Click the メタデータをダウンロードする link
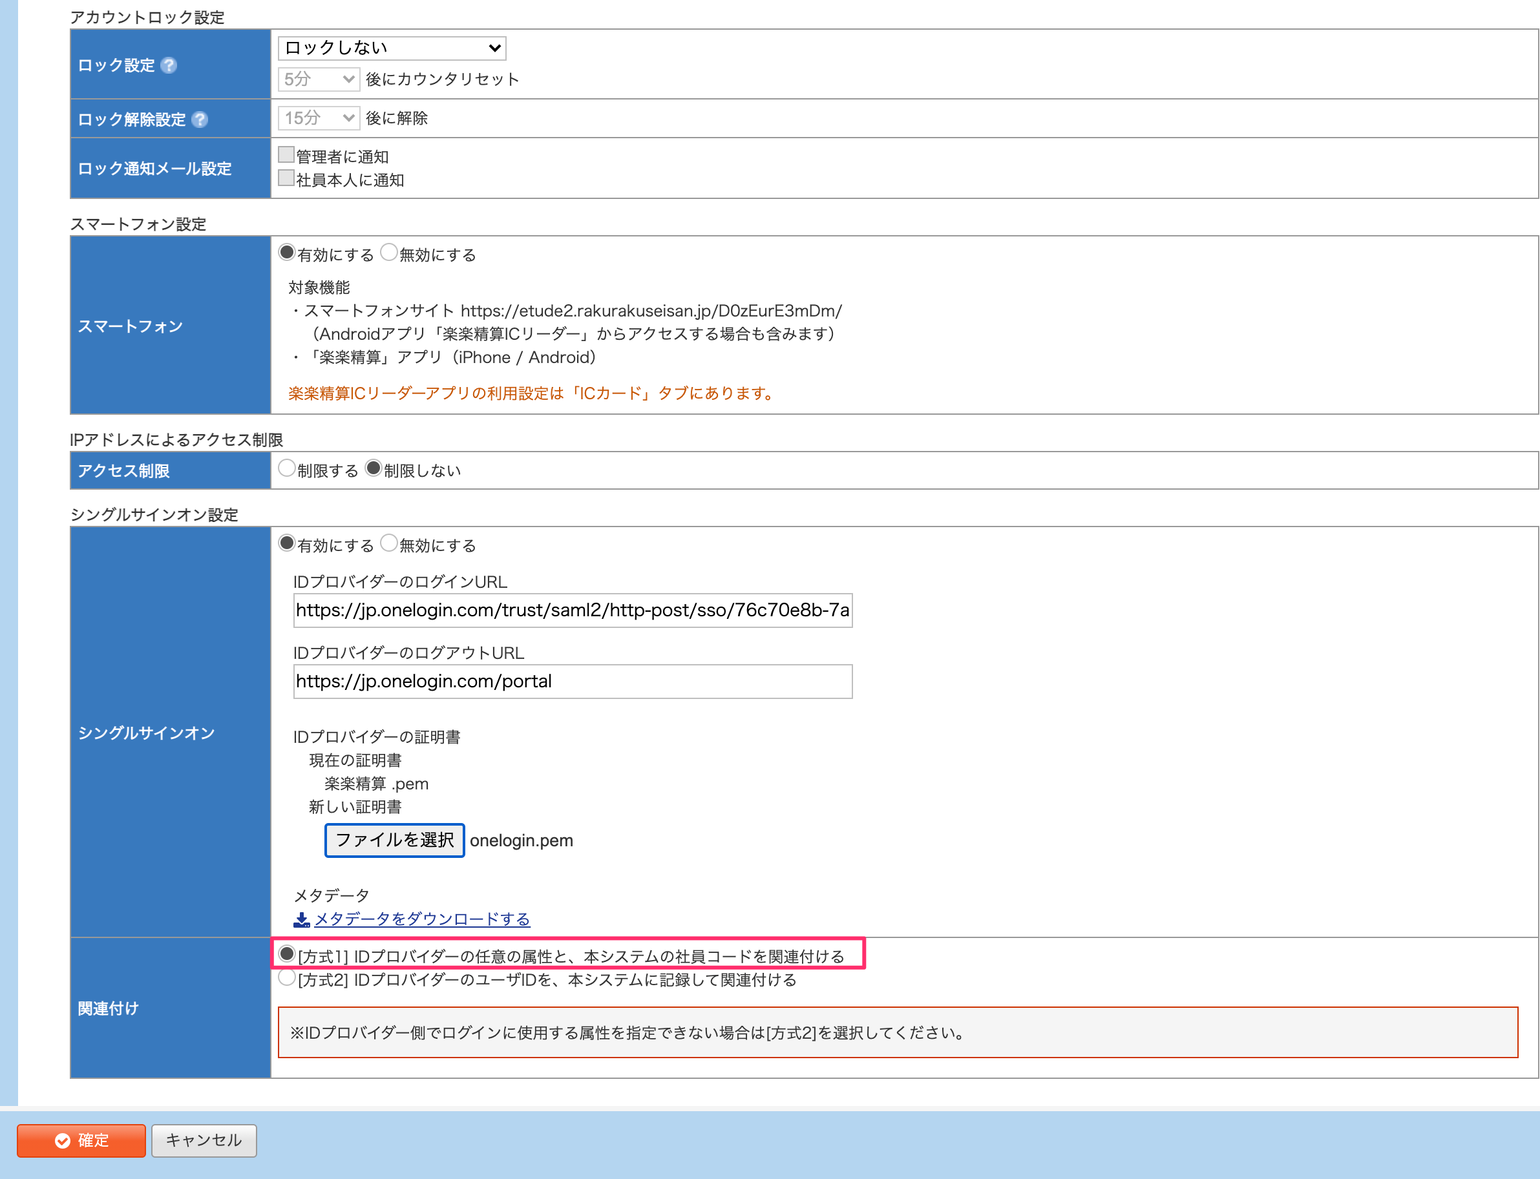Viewport: 1540px width, 1179px height. coord(422,919)
